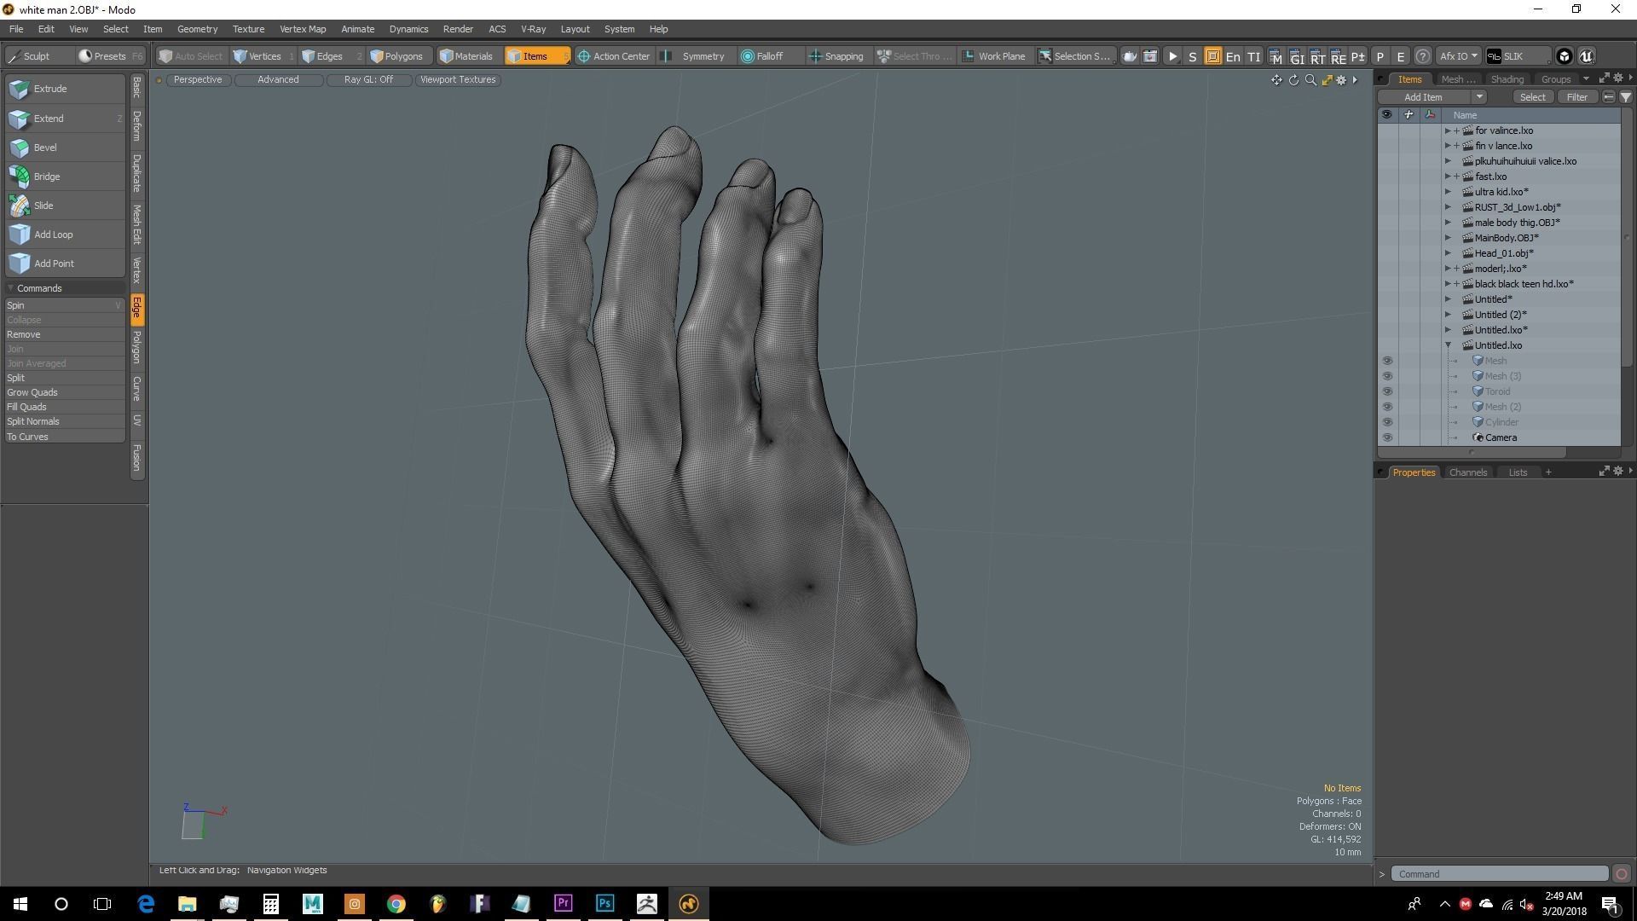
Task: Open the Afx IO dropdown
Action: click(1459, 56)
